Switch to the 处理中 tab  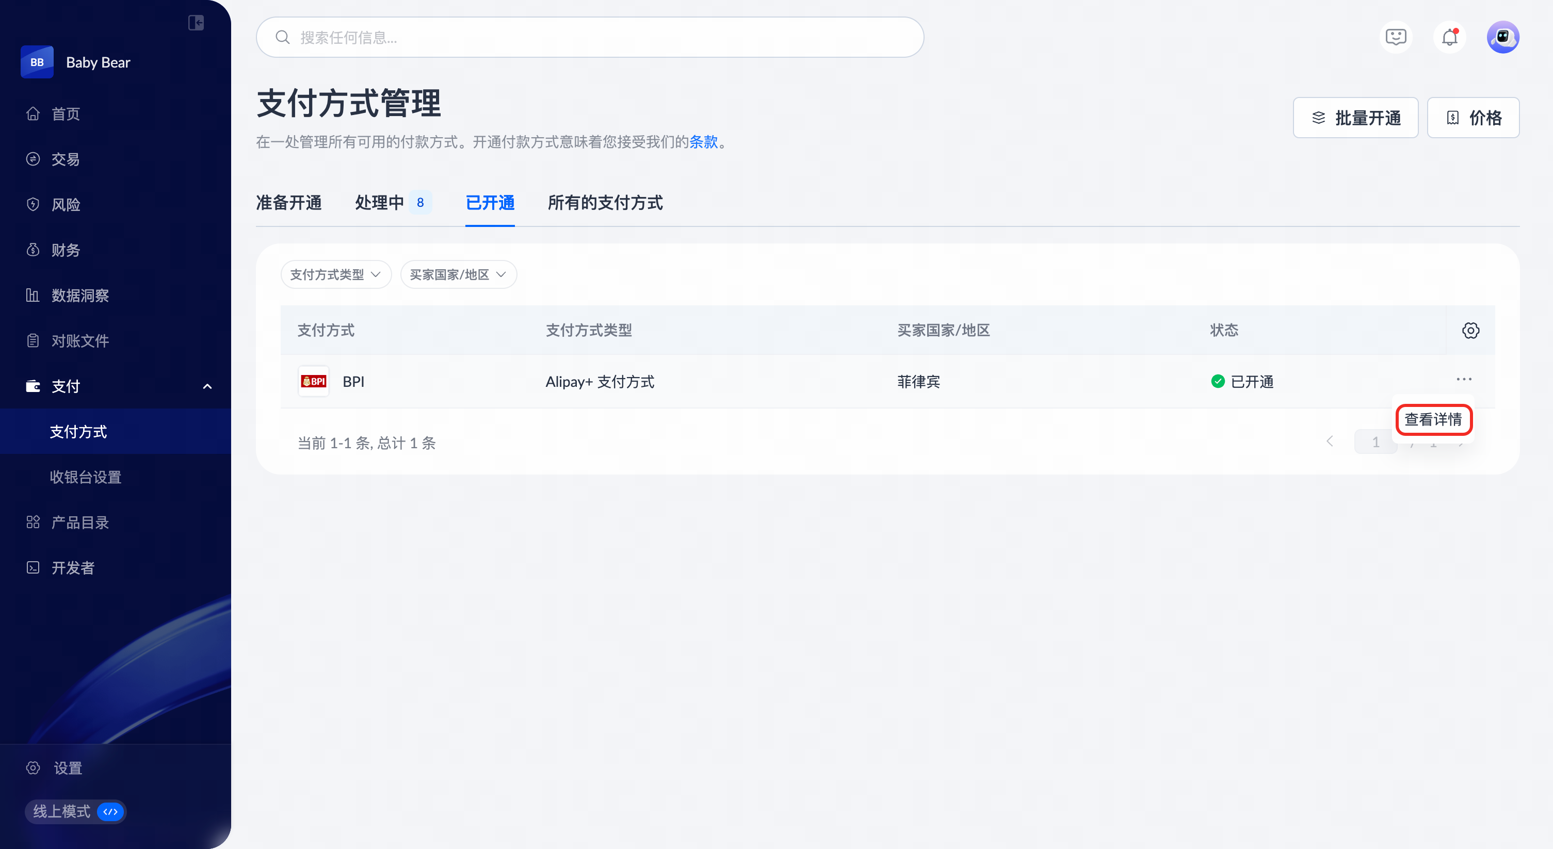380,203
